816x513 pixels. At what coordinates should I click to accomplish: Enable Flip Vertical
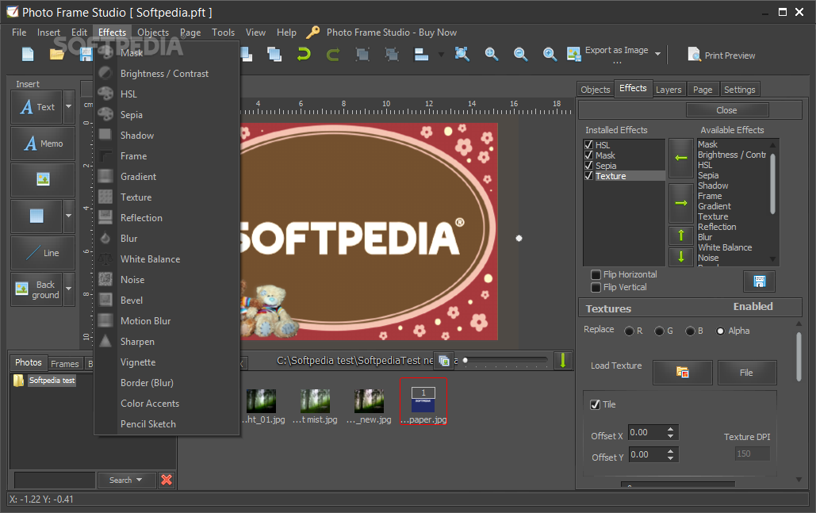(596, 287)
